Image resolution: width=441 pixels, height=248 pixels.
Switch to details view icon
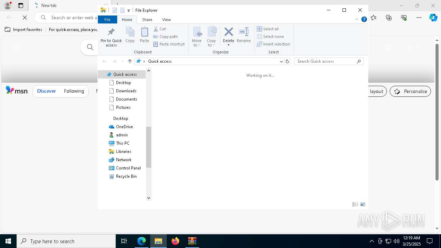pyautogui.click(x=355, y=204)
